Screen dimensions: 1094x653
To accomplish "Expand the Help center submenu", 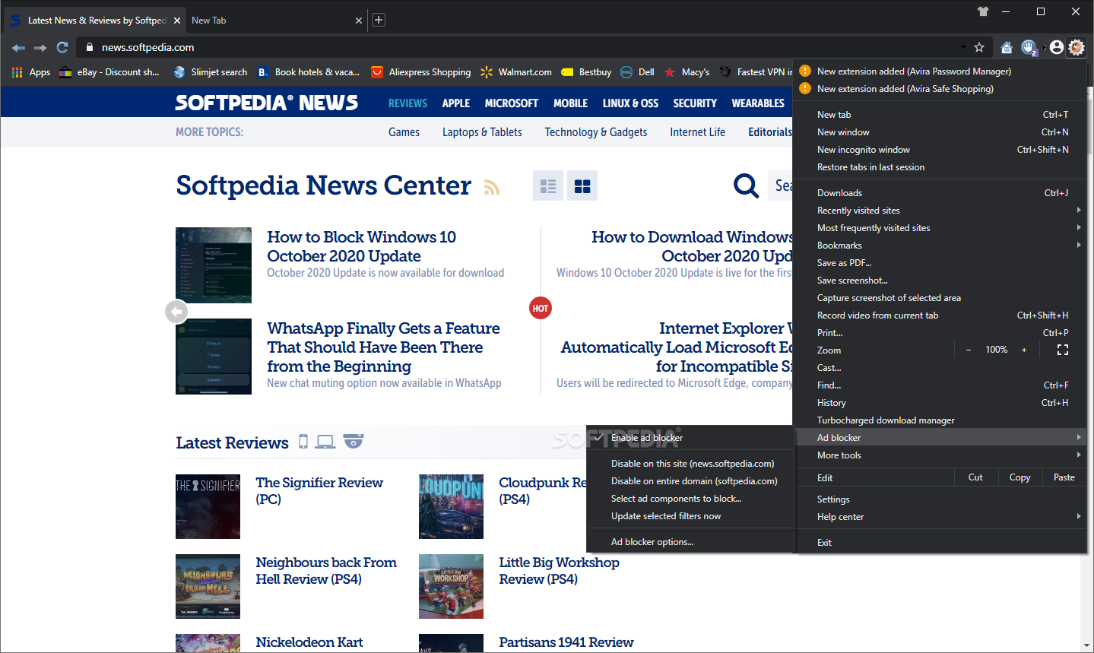I will pyautogui.click(x=940, y=517).
